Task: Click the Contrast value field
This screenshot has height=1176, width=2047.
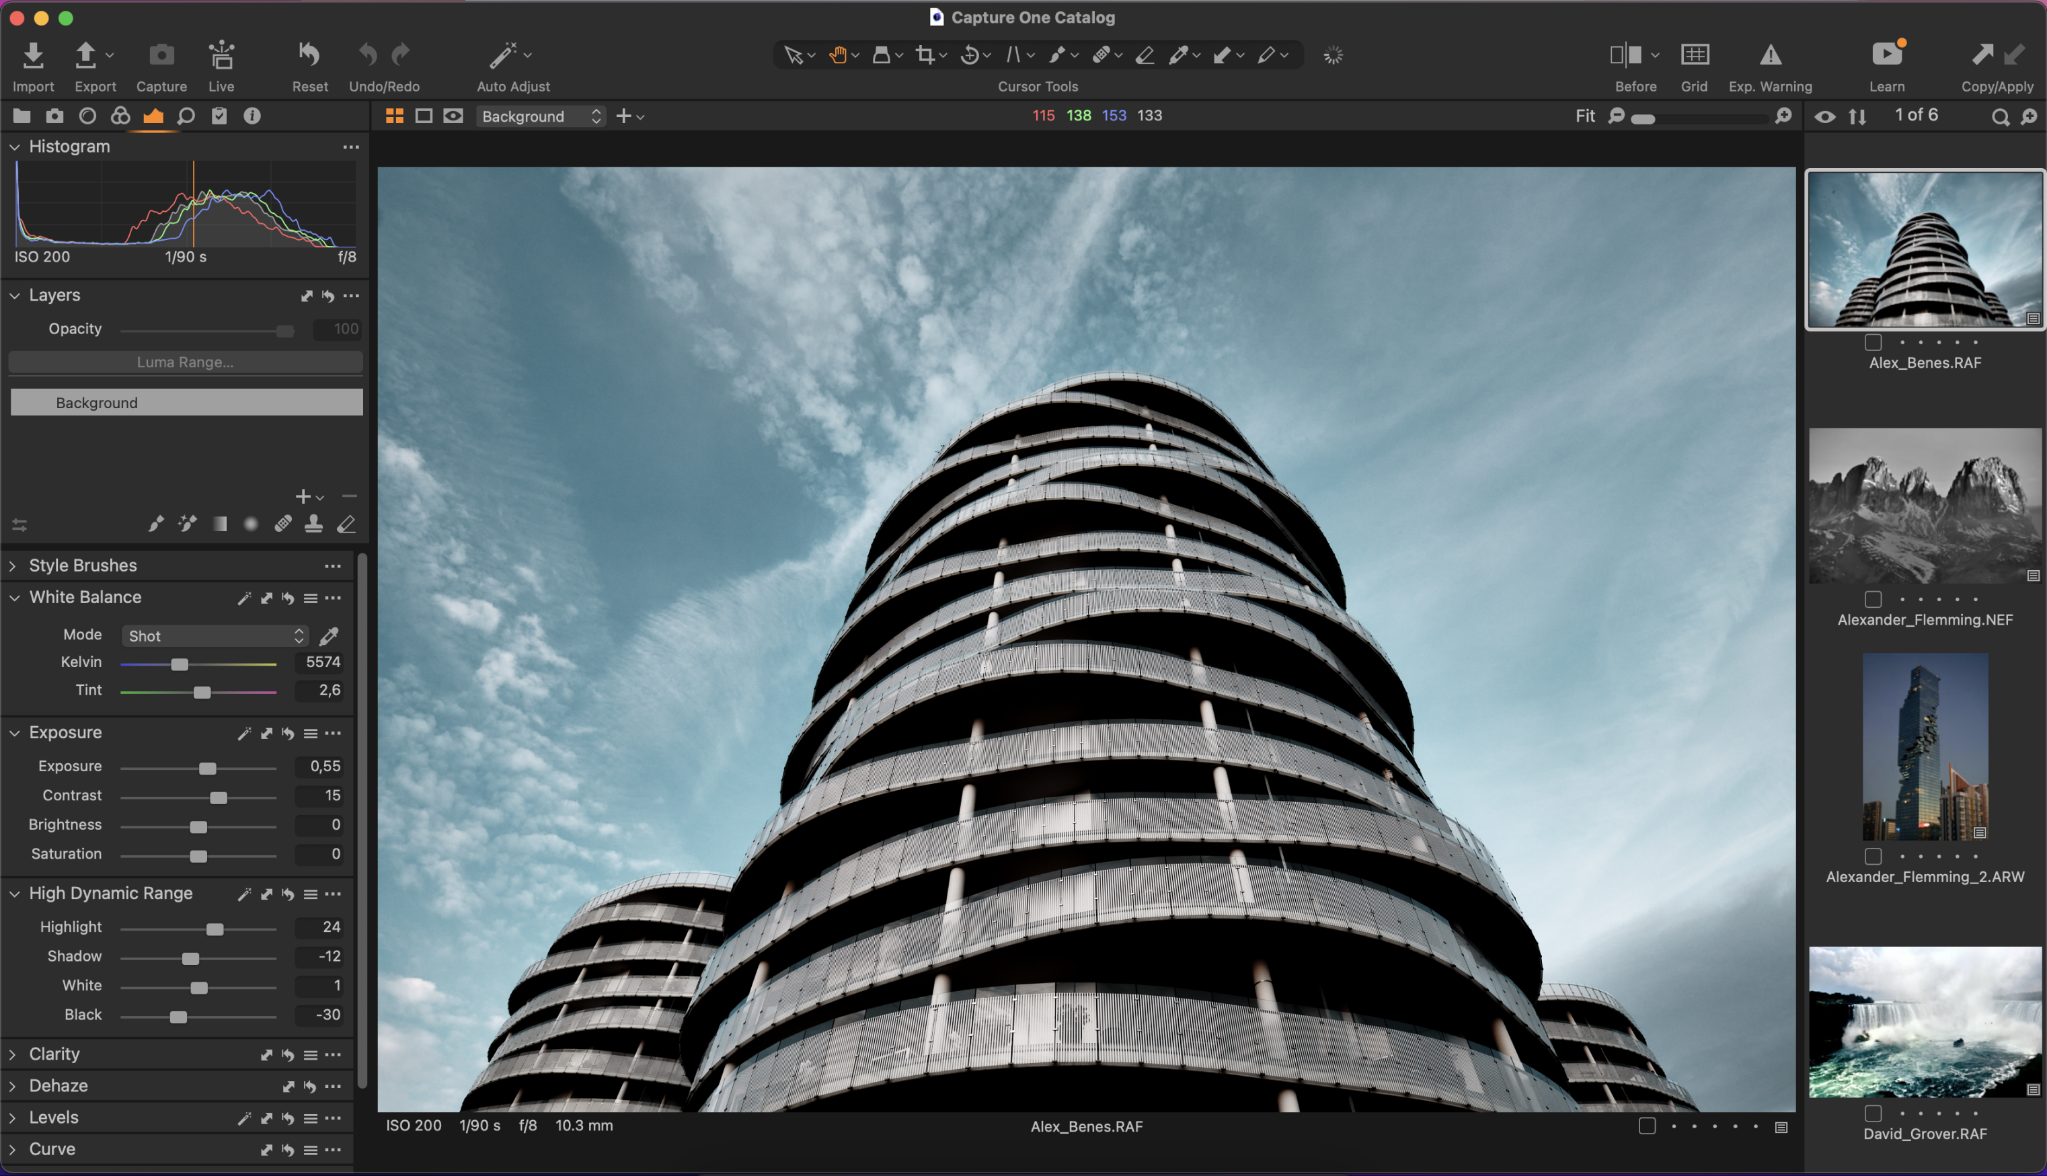Action: 320,795
